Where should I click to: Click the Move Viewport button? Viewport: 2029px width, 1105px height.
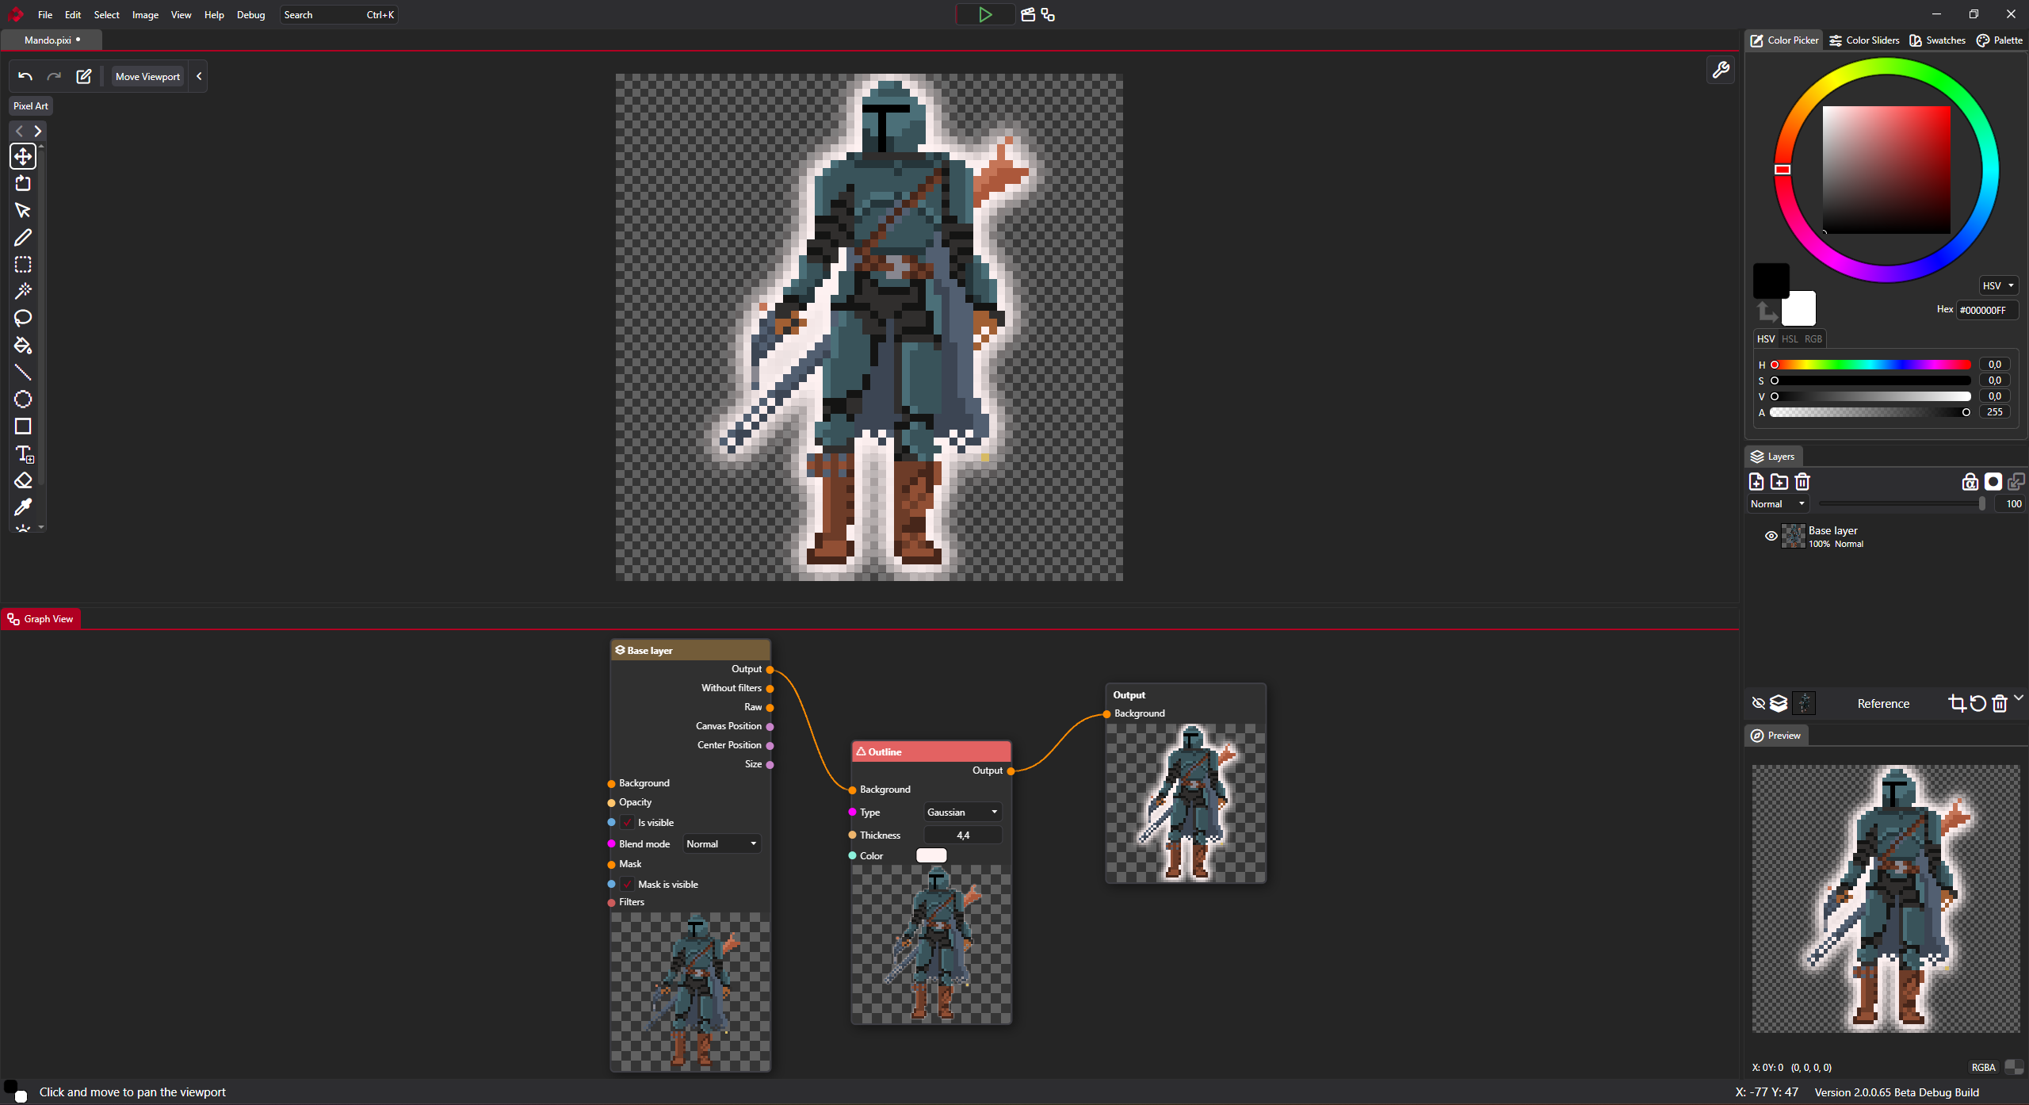pyautogui.click(x=147, y=77)
